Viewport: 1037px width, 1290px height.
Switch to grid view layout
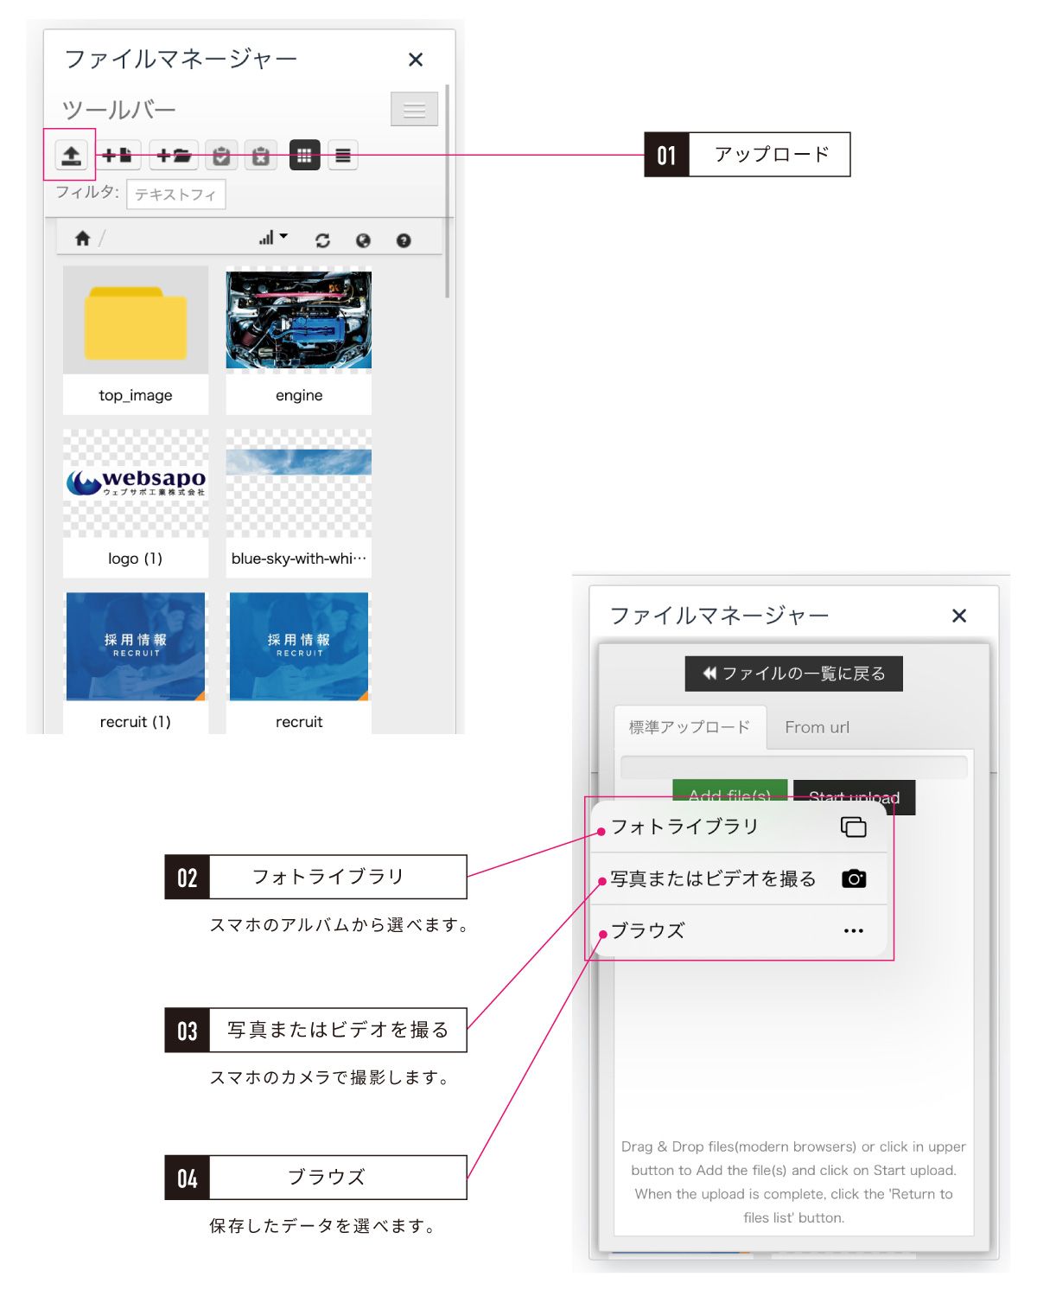click(303, 156)
